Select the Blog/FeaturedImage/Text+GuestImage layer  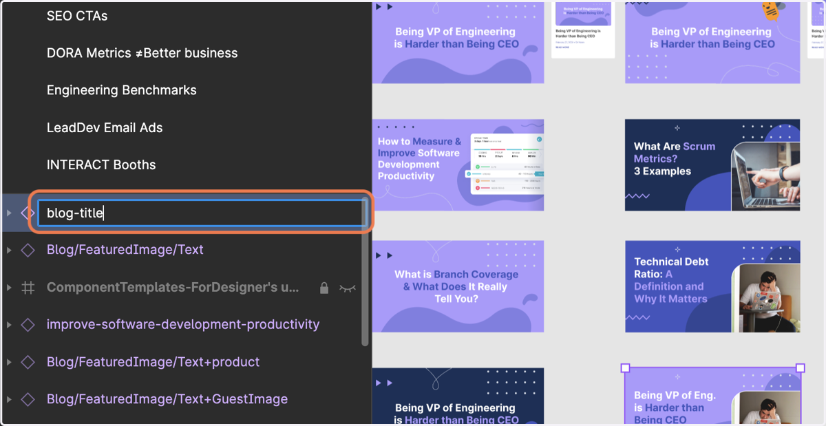pos(167,399)
